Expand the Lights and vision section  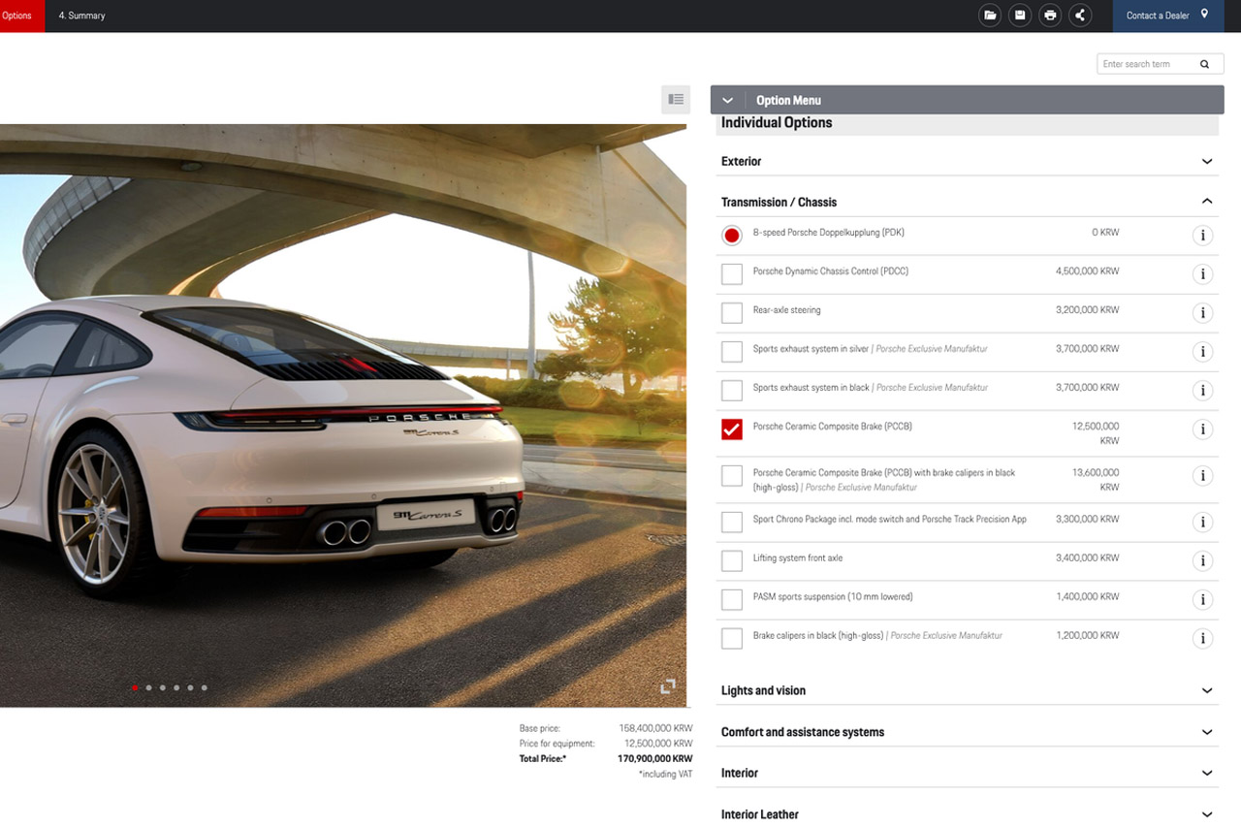click(967, 690)
